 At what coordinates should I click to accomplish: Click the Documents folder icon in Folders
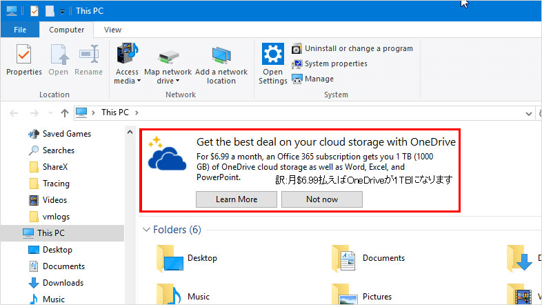[343, 259]
